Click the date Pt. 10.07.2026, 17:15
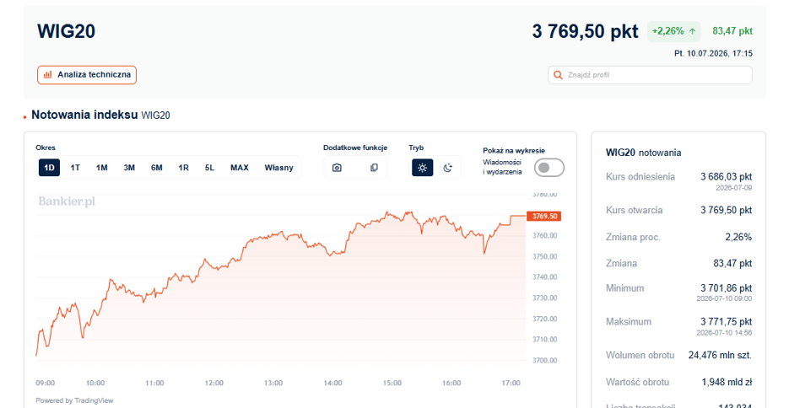Viewport: 800px width, 408px height. pyautogui.click(x=713, y=53)
